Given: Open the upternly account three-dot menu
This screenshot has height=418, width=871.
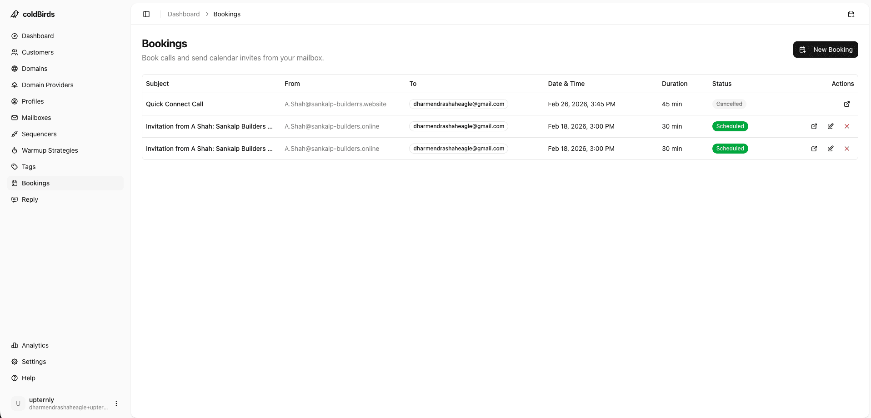Looking at the screenshot, I should 116,403.
